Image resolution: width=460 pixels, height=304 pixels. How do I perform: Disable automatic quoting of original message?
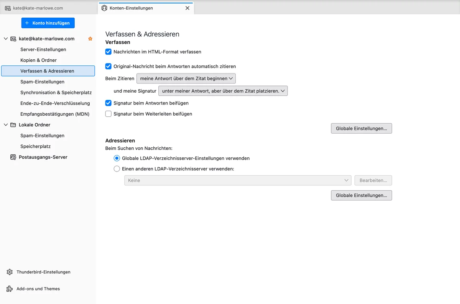[x=108, y=66]
